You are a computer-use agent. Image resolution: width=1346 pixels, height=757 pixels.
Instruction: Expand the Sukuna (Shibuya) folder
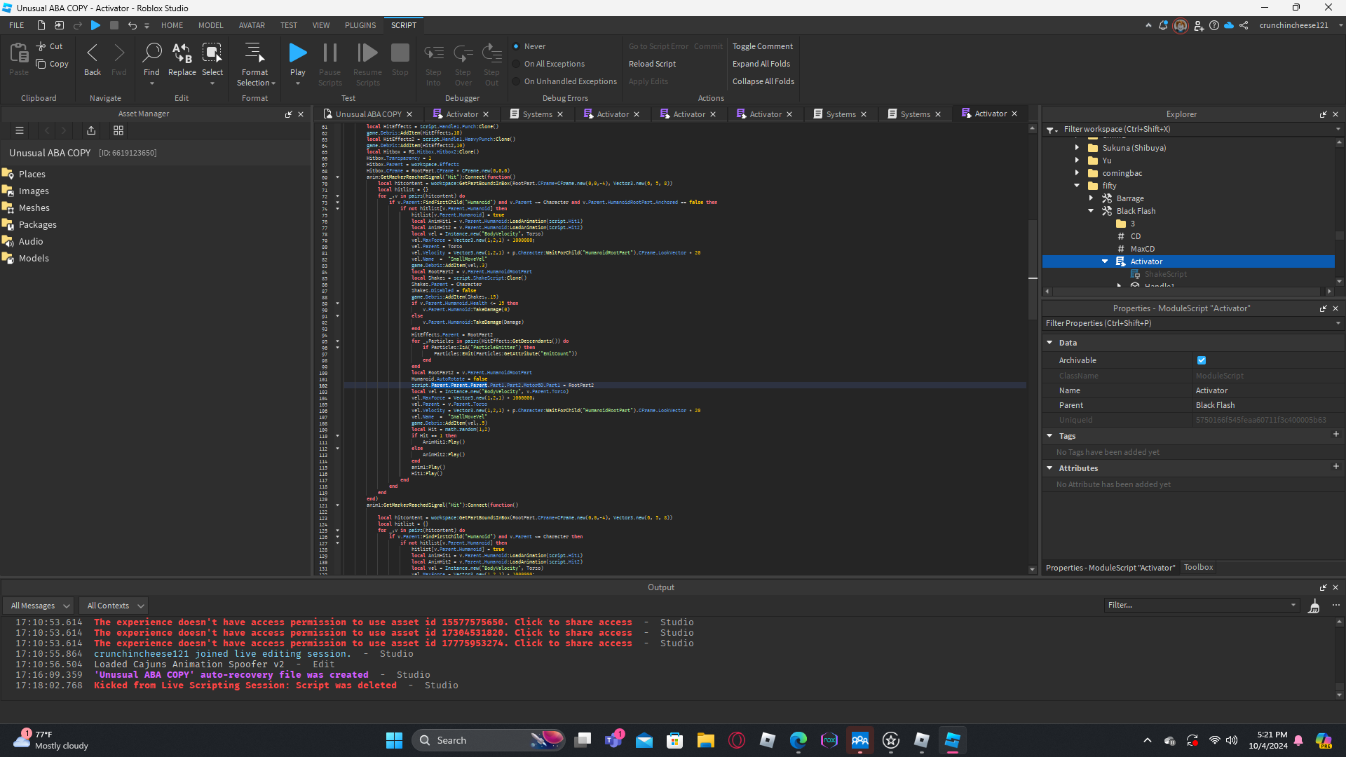[x=1078, y=148]
